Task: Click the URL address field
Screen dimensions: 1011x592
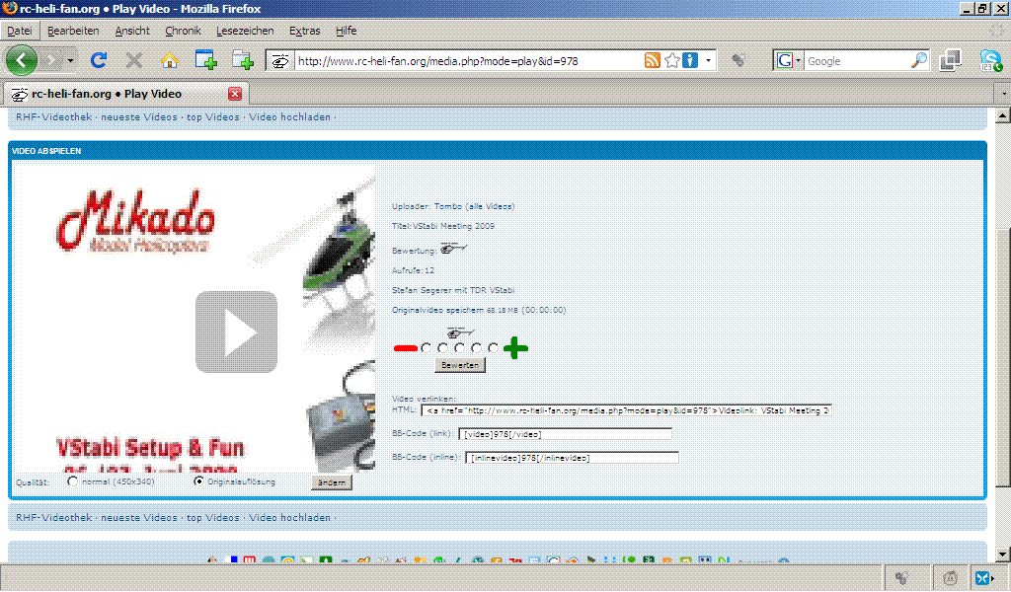Action: 468,61
